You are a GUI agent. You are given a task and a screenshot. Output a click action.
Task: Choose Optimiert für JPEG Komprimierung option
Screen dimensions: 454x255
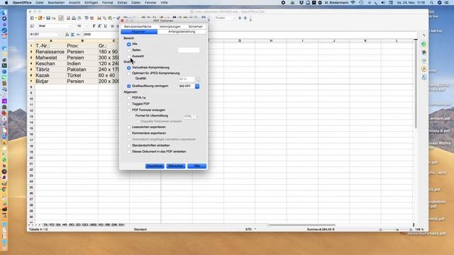coord(129,74)
